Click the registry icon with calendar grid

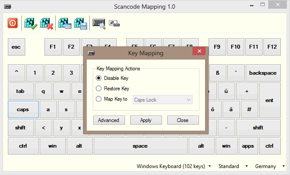coord(65,23)
